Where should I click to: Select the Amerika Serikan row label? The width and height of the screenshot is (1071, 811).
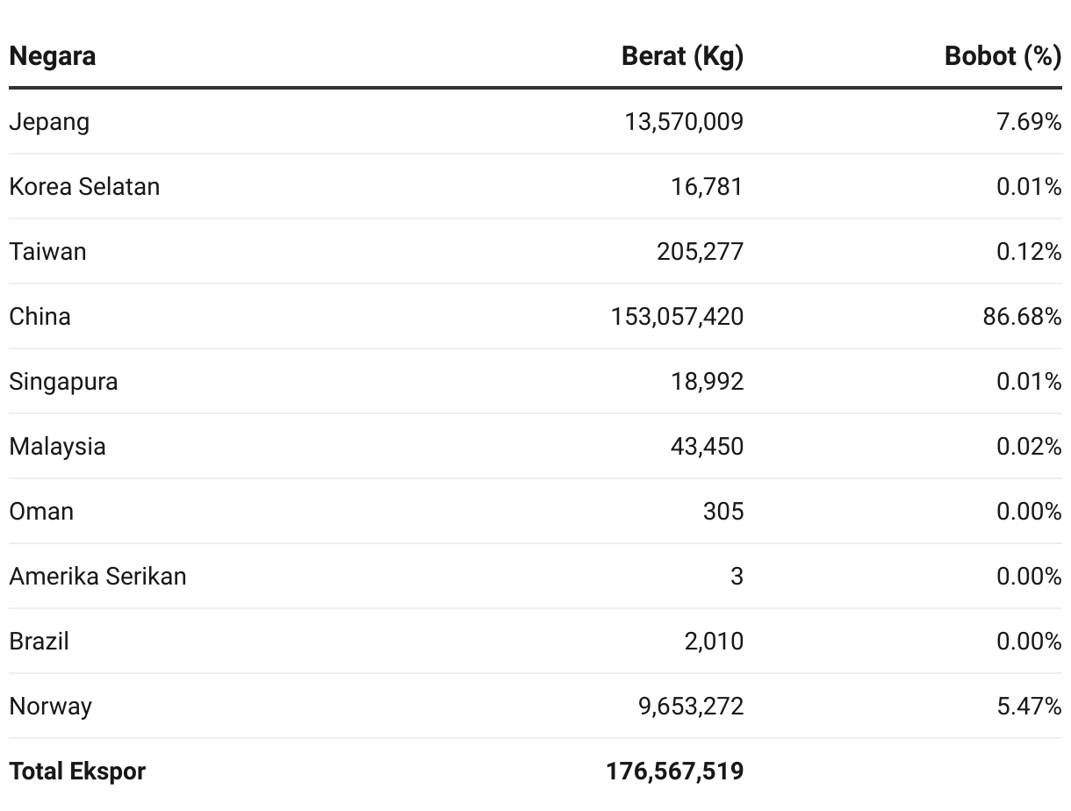tap(98, 576)
